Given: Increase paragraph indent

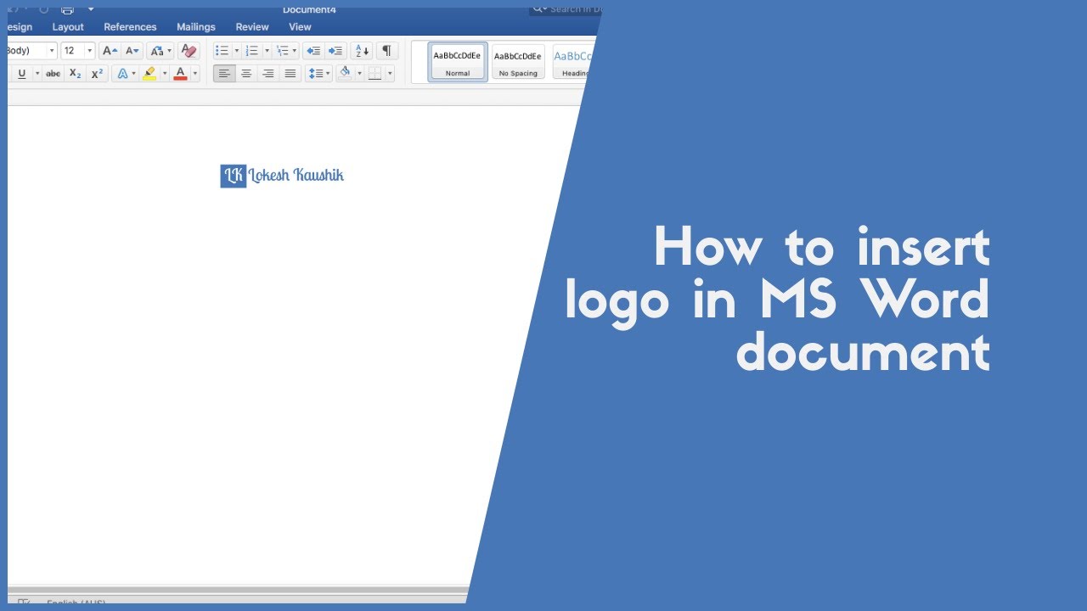Looking at the screenshot, I should [x=335, y=51].
